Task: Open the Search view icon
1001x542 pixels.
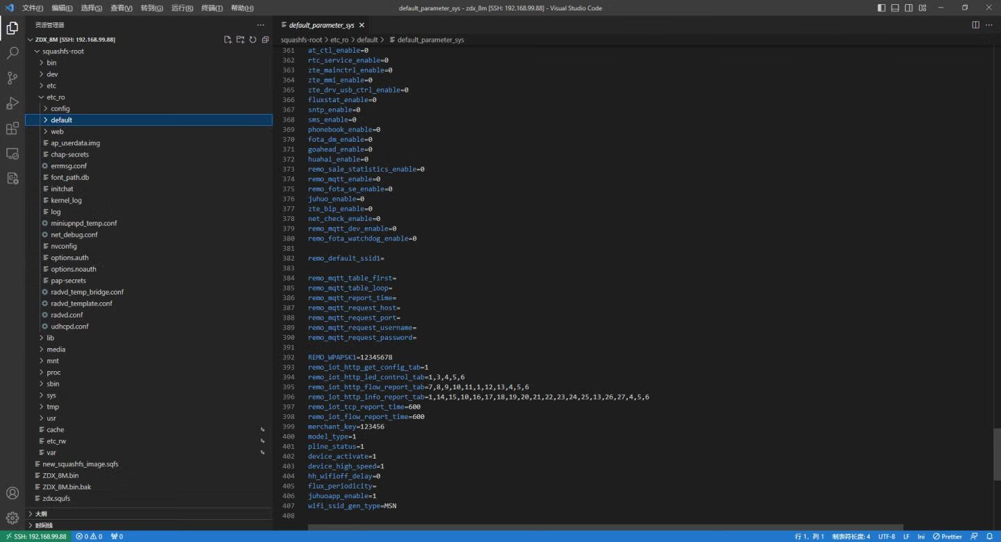Action: tap(12, 53)
